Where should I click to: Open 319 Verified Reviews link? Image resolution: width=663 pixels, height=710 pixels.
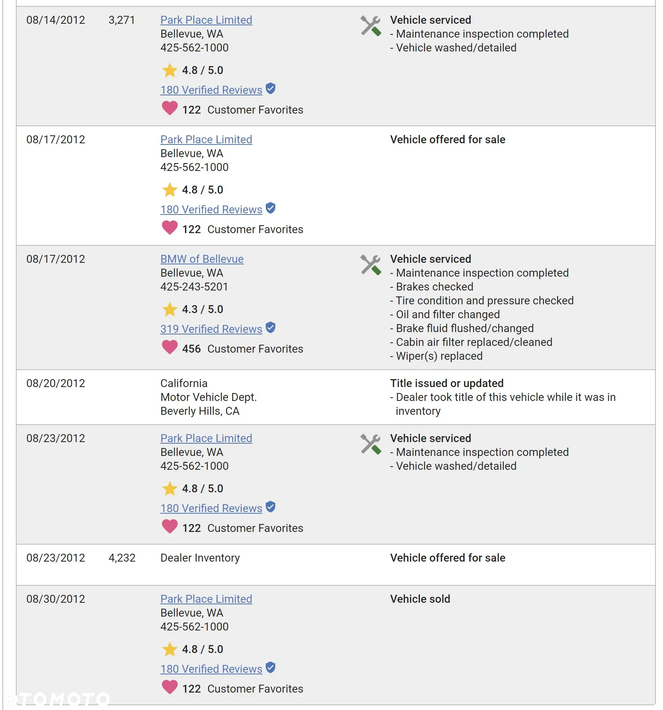point(211,329)
